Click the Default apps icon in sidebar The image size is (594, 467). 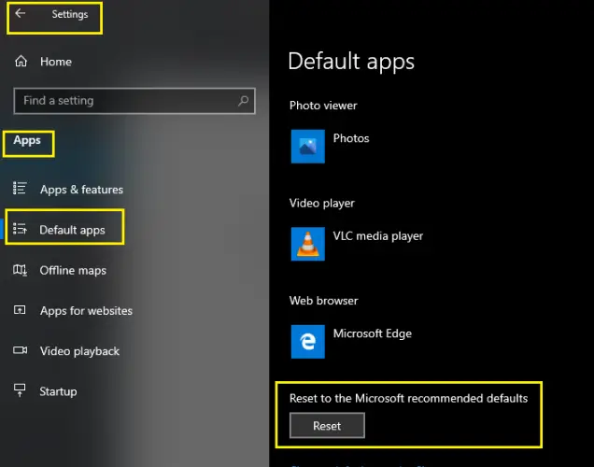[x=20, y=229]
